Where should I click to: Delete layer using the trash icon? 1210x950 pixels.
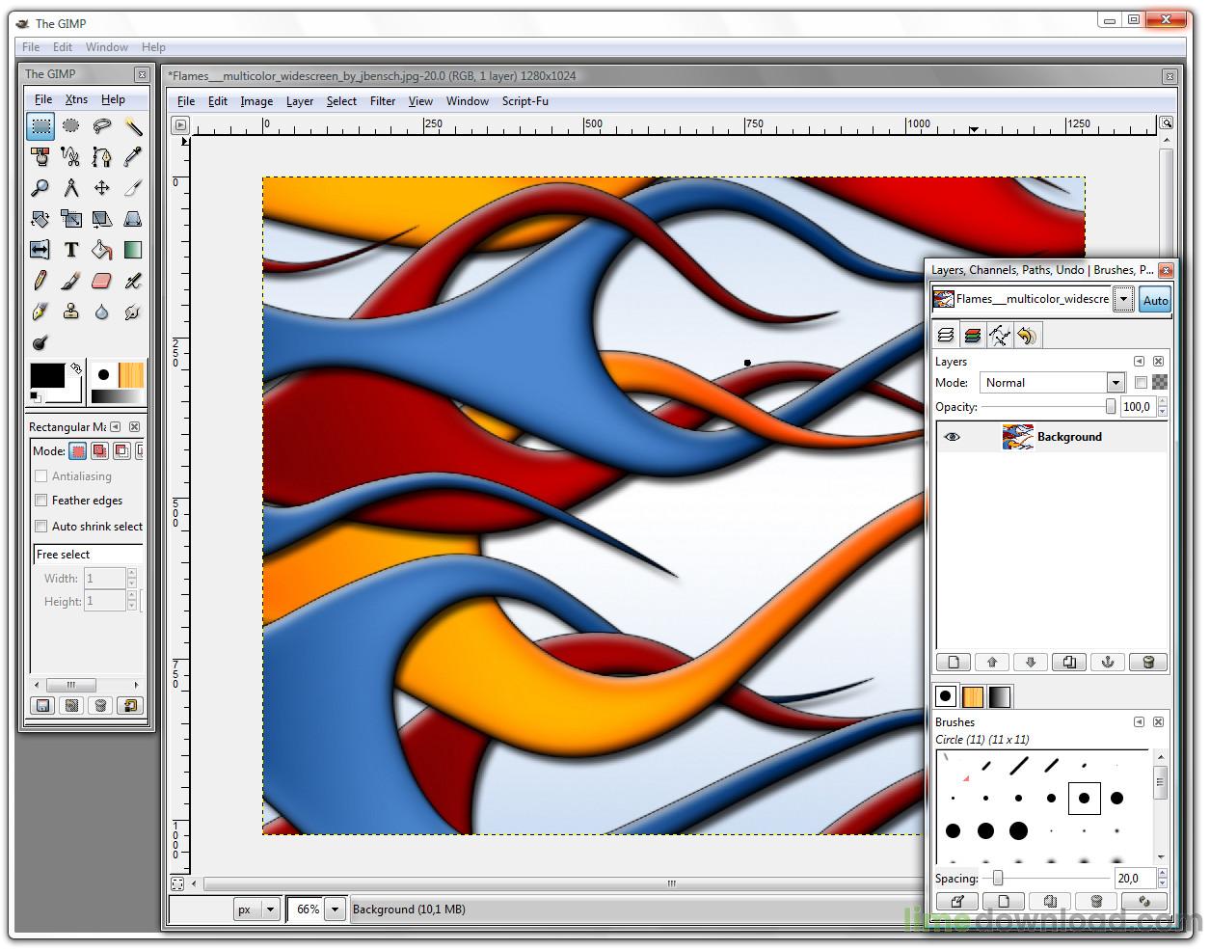1147,662
